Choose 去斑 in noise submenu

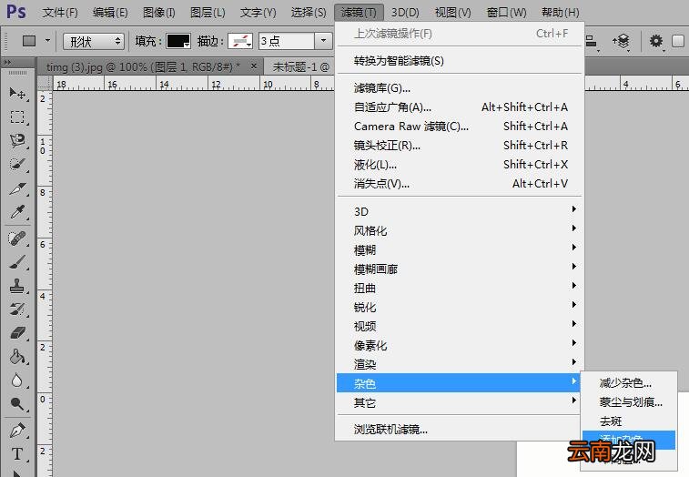(629, 421)
